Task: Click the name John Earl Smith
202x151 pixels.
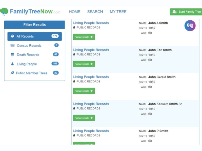Action: click(160, 50)
